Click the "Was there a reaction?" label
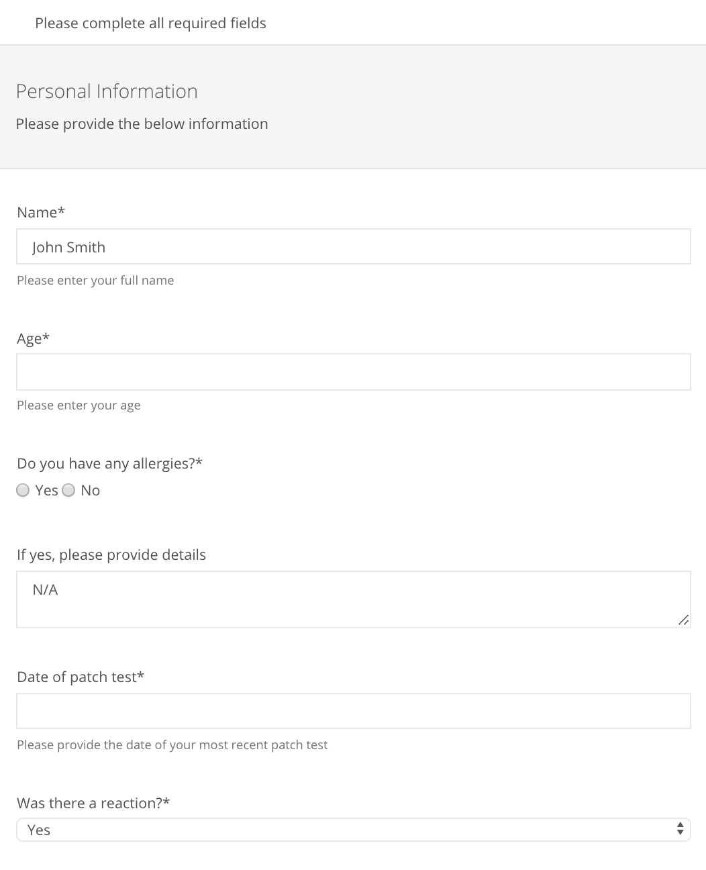This screenshot has width=706, height=870. tap(93, 803)
